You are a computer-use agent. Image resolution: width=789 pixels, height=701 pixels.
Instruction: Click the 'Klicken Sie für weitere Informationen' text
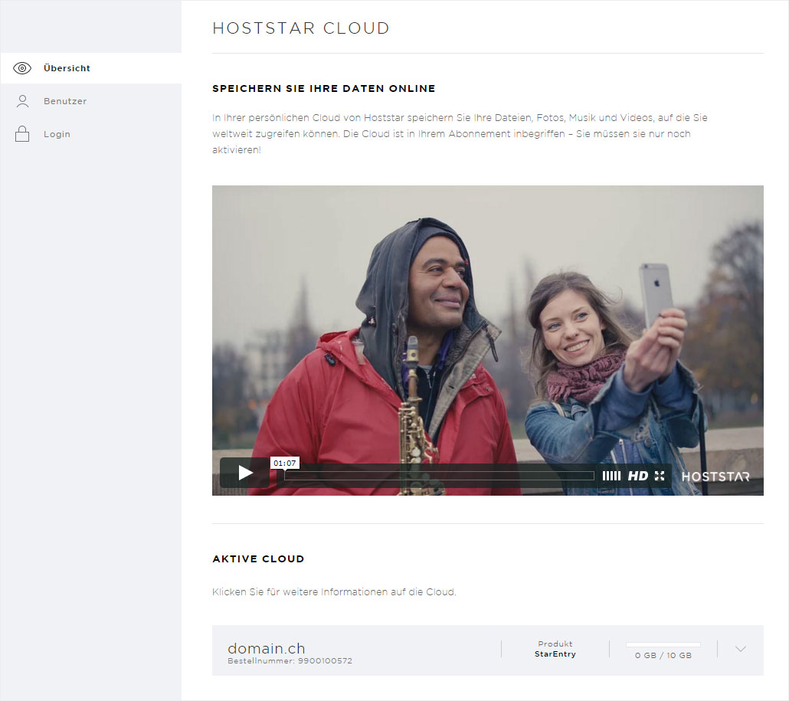point(334,591)
